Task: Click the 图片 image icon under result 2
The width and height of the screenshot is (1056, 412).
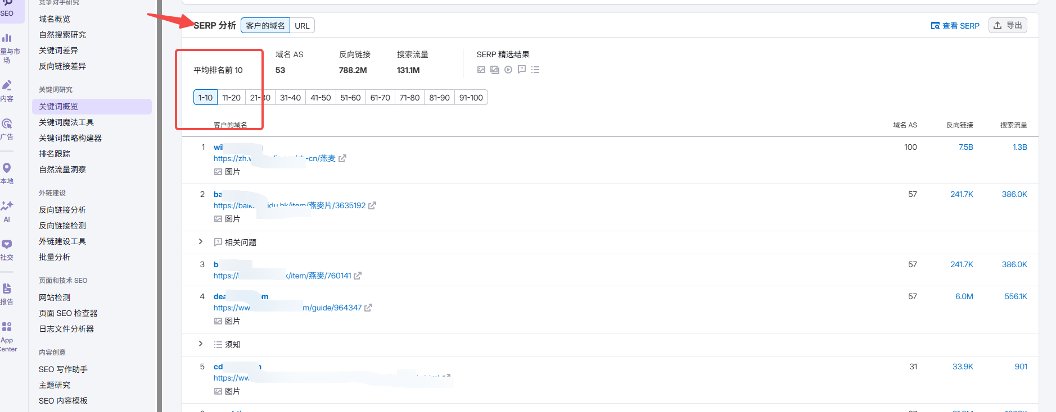Action: (218, 219)
